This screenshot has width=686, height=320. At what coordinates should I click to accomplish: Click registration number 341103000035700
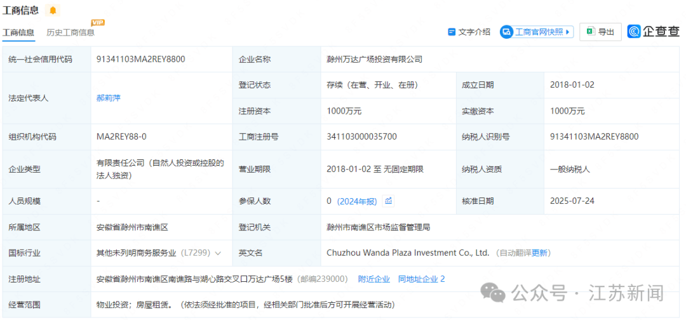pyautogui.click(x=362, y=137)
